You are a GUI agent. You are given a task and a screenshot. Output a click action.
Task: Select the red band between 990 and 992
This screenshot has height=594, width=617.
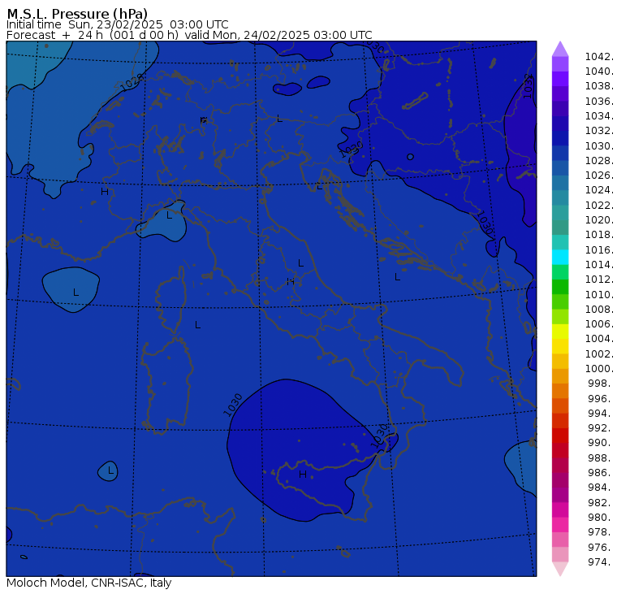(560, 436)
